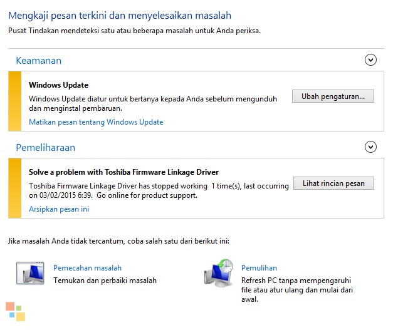The height and width of the screenshot is (330, 393).
Task: Click heading Mengkaji pesan terkini dan menyelesaikan masalah
Action: point(120,16)
